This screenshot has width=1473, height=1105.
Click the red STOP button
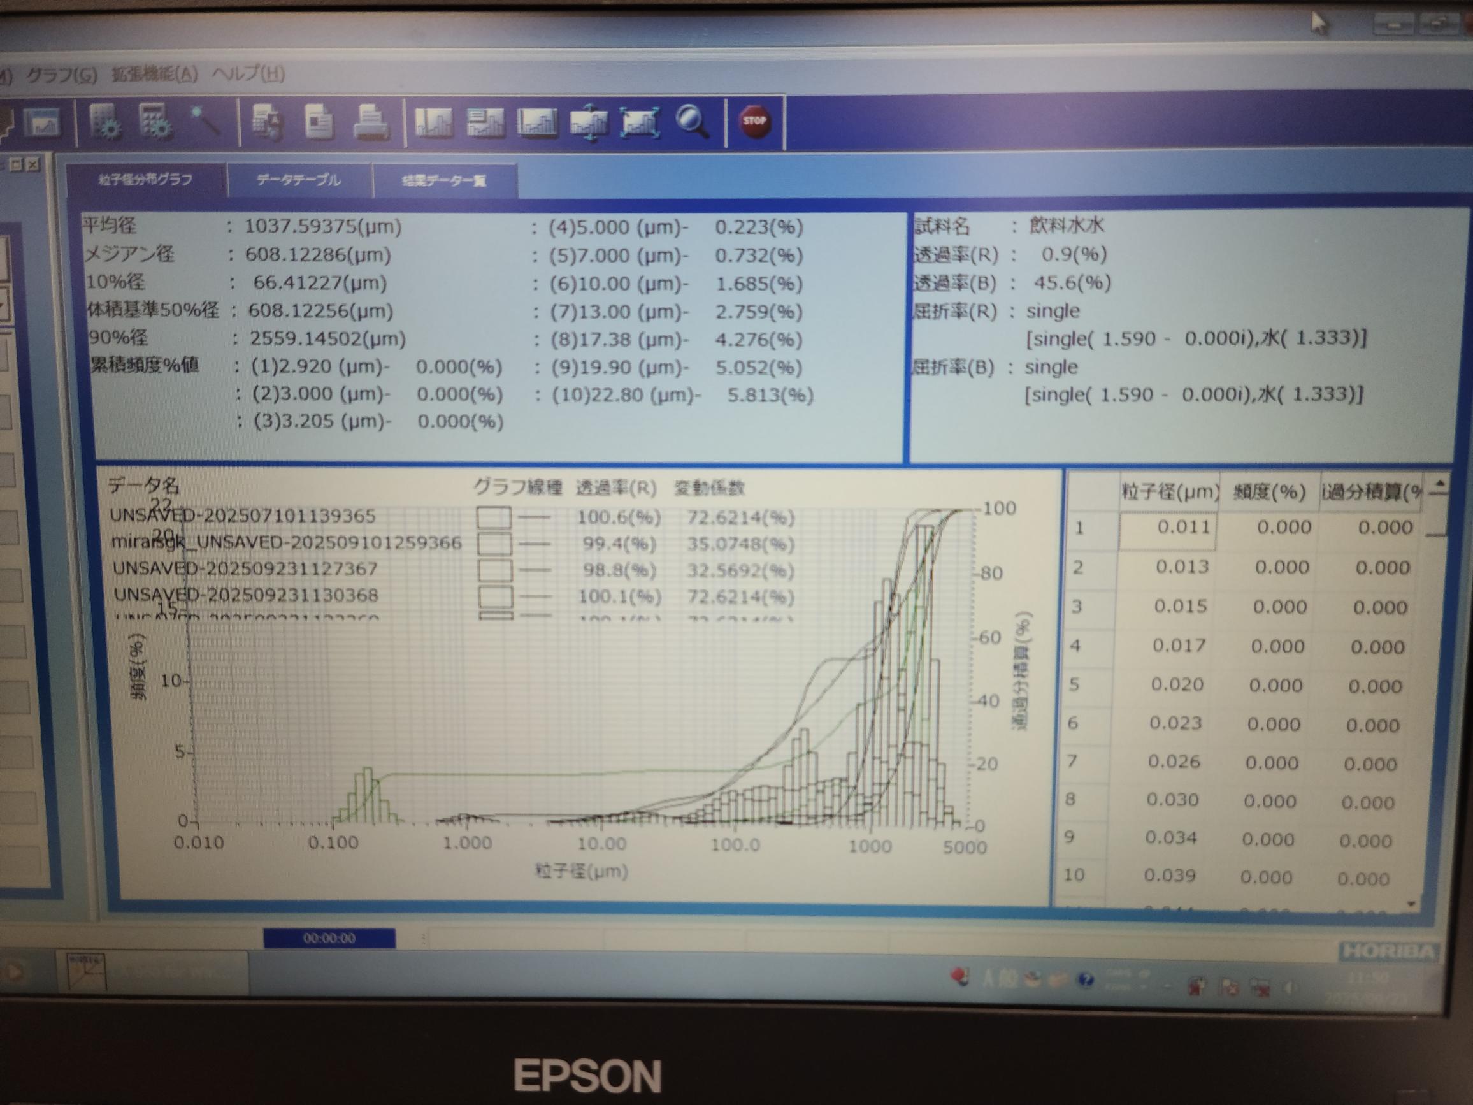point(754,122)
